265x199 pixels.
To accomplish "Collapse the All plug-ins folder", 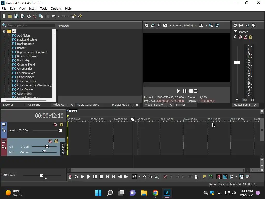I will point(4,31).
